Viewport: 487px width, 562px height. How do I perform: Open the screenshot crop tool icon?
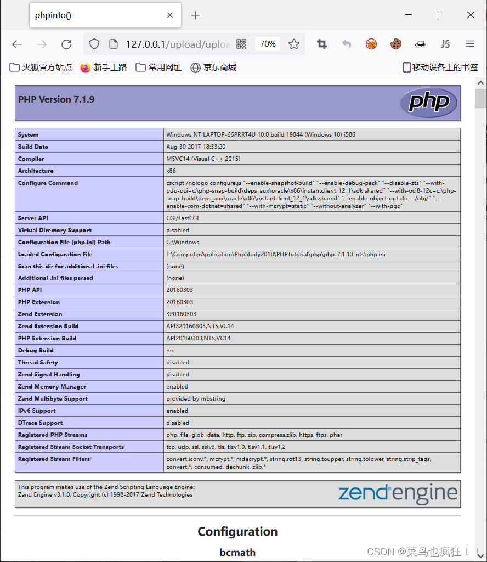tap(321, 44)
